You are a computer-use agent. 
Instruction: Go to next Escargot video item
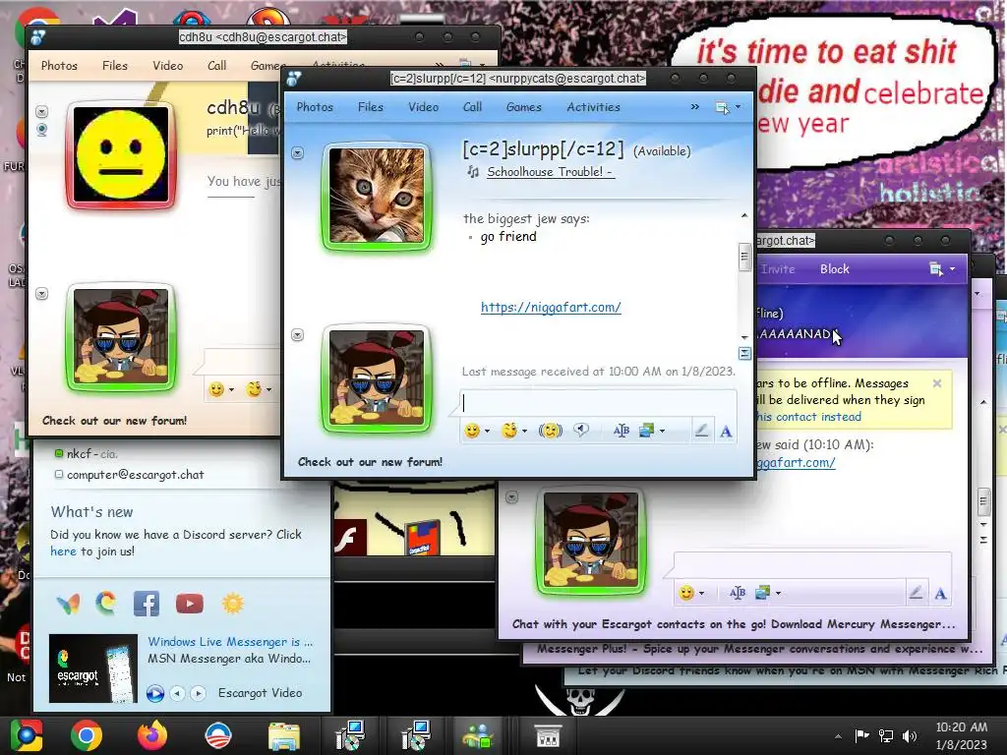tap(199, 693)
